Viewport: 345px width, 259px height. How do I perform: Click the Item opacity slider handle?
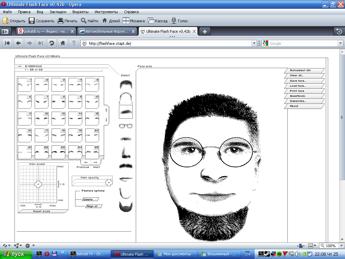(108, 182)
